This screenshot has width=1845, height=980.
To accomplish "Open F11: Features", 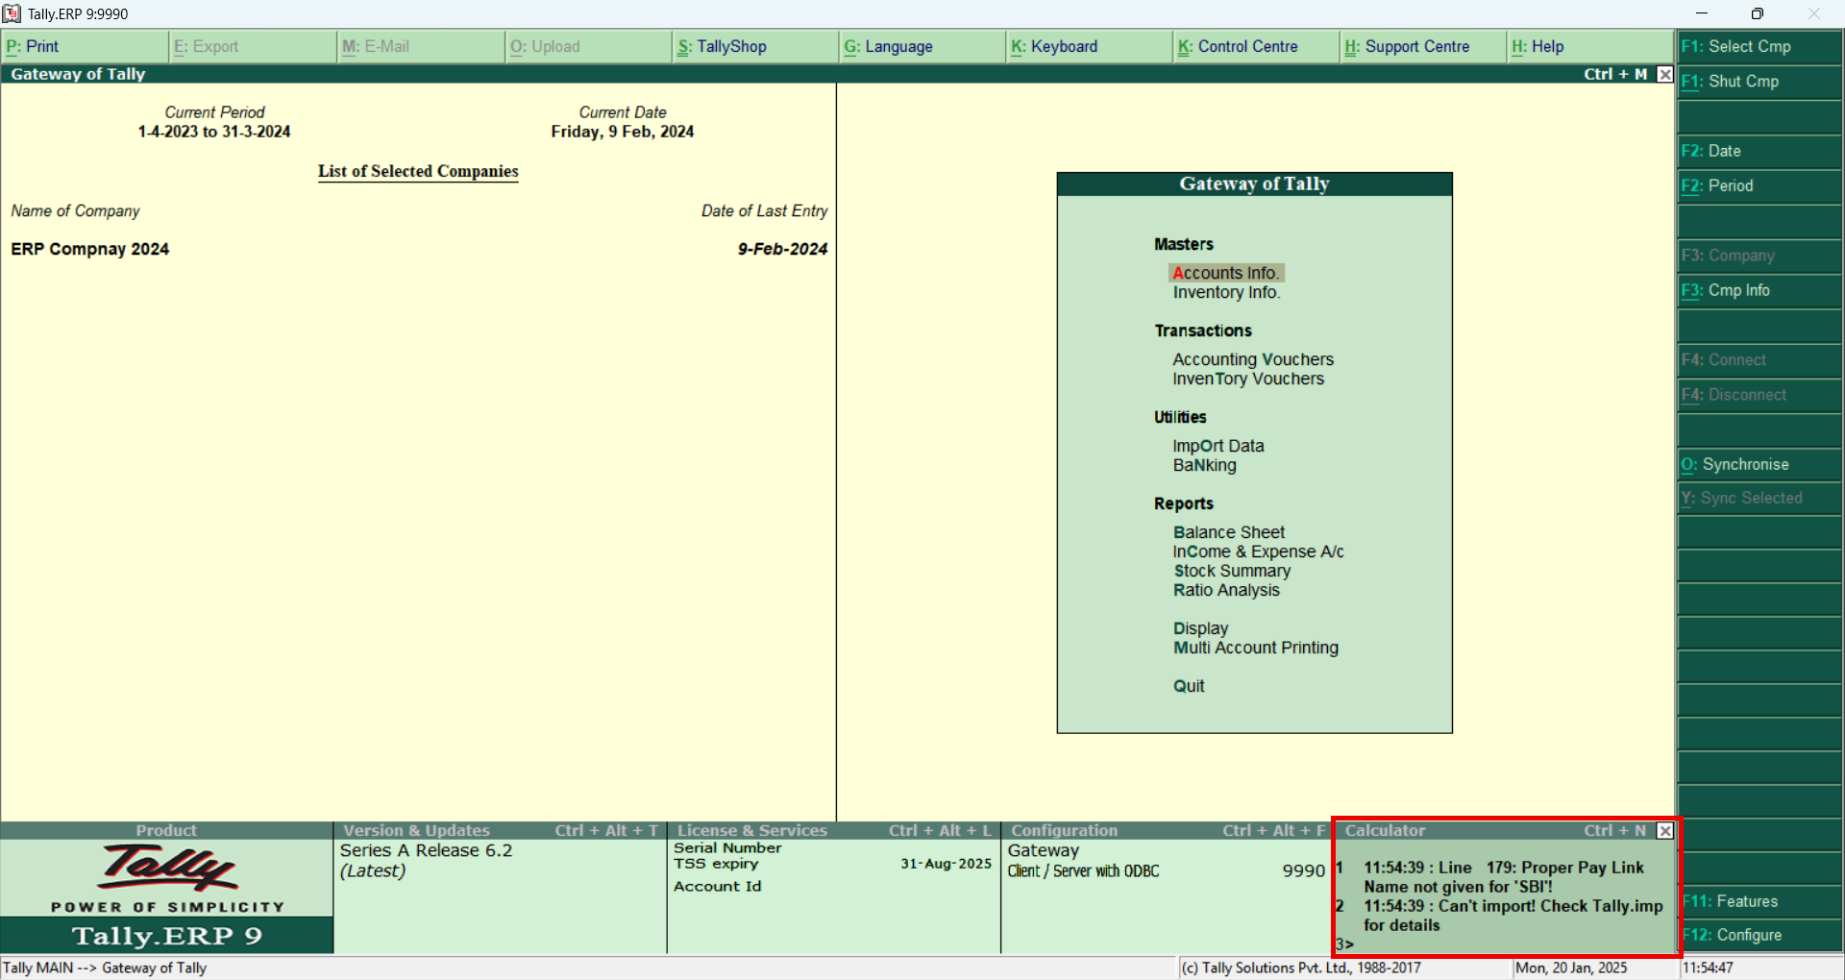I will click(x=1759, y=901).
